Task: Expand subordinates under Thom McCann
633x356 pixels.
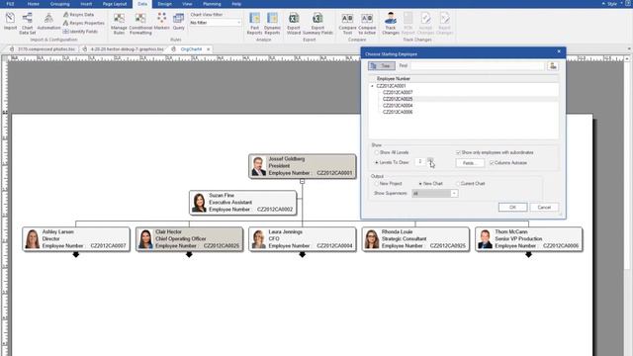Action: click(x=528, y=254)
